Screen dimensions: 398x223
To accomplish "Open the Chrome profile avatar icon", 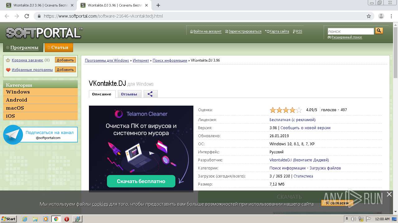I will pyautogui.click(x=381, y=16).
